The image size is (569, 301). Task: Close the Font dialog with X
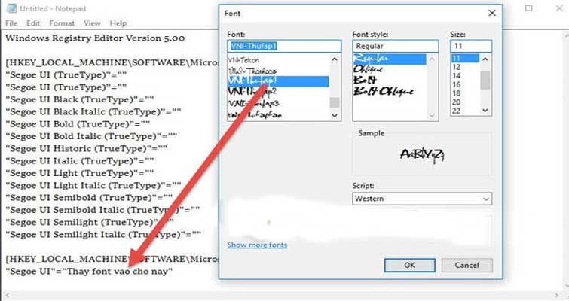(491, 13)
